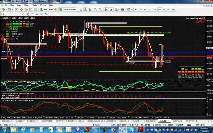Click the New Chart icon

pos(3,10)
